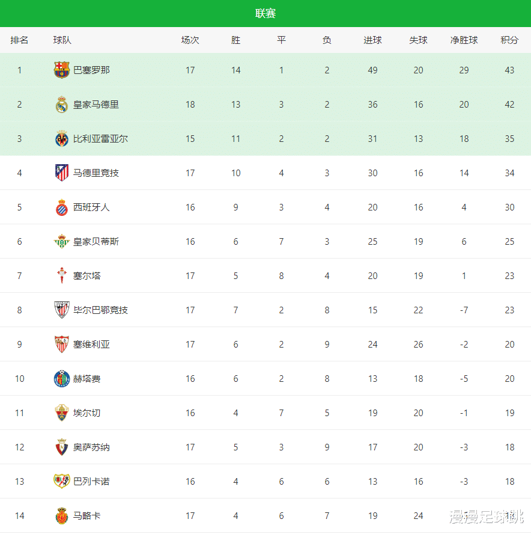Open the 皇家马德里 team link

(x=96, y=105)
